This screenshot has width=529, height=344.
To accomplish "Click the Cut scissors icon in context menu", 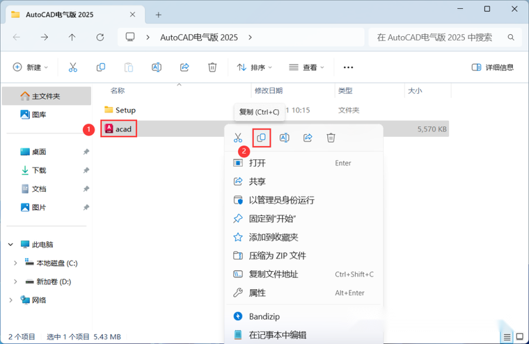I will tap(238, 138).
